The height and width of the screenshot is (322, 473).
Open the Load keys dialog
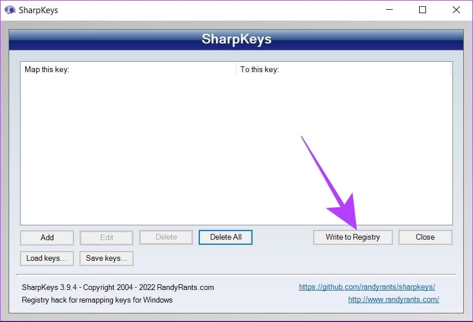pyautogui.click(x=47, y=258)
